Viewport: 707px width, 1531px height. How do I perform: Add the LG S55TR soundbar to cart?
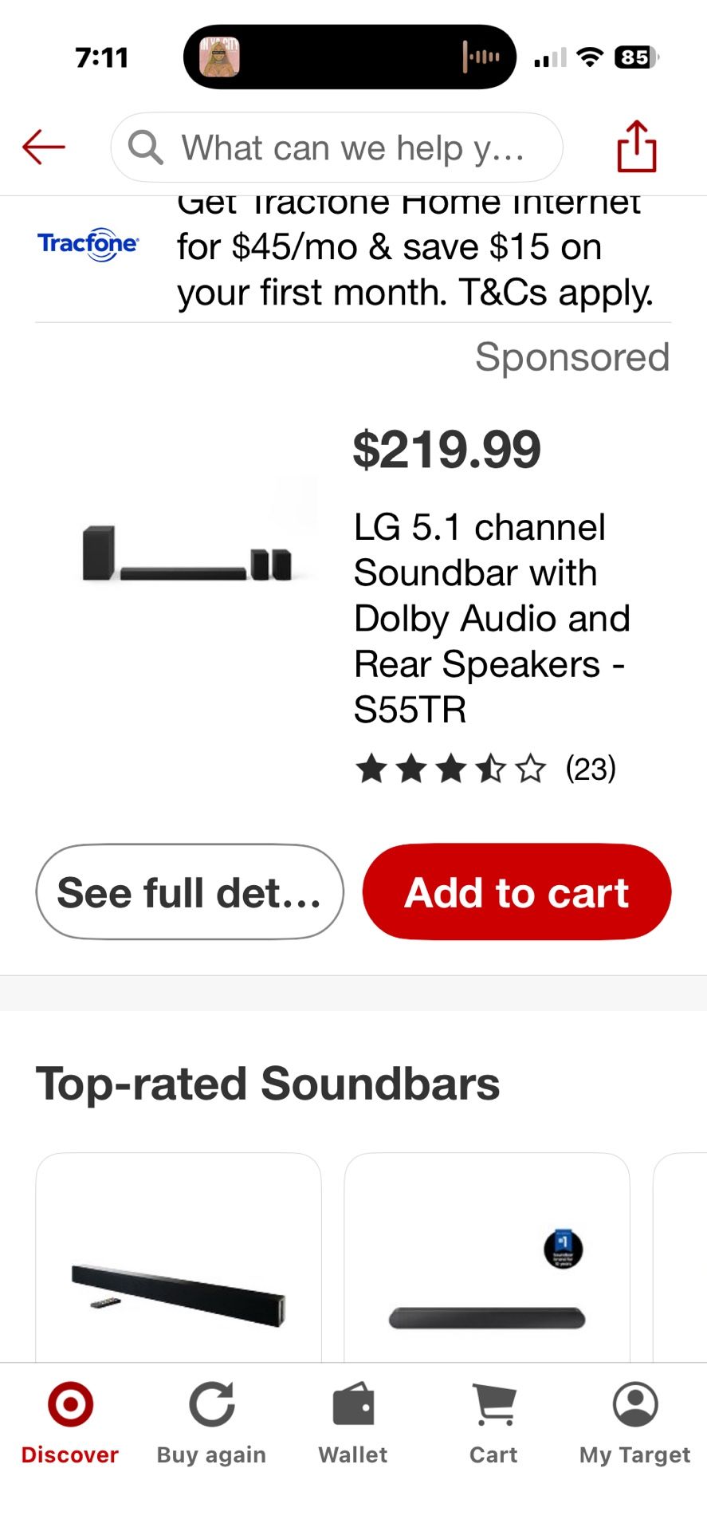[517, 891]
